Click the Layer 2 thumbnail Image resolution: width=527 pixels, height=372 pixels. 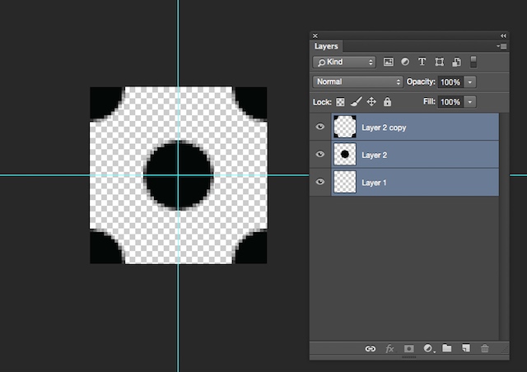pyautogui.click(x=344, y=155)
